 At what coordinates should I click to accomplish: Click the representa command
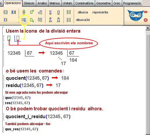100,12
